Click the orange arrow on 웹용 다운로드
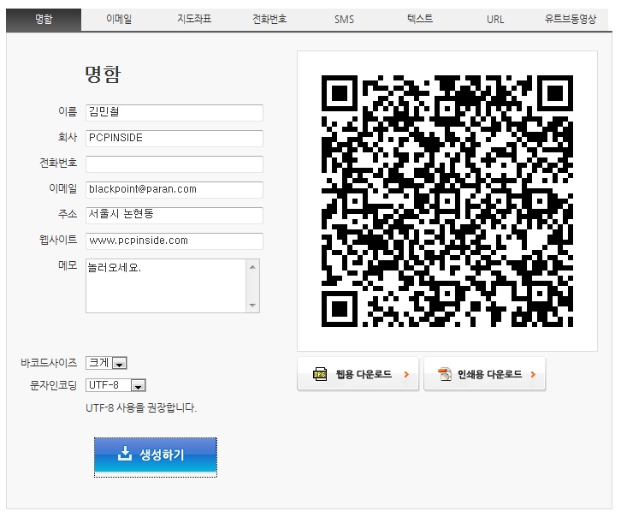Viewport: 621px width, 517px height. point(406,374)
